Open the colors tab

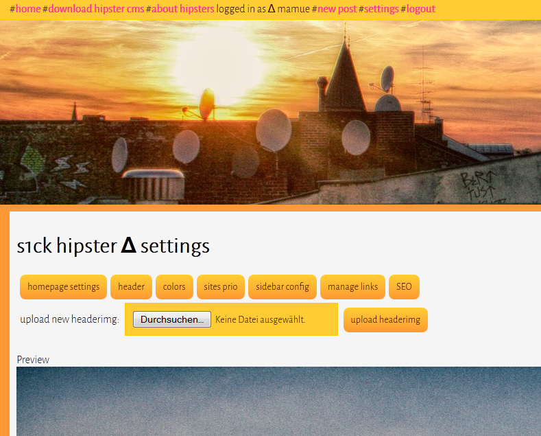point(174,287)
